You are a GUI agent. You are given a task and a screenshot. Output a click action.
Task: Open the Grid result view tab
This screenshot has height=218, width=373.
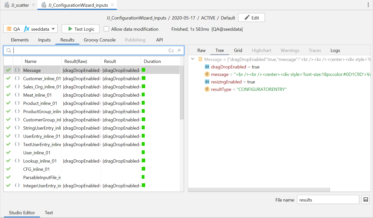click(238, 50)
